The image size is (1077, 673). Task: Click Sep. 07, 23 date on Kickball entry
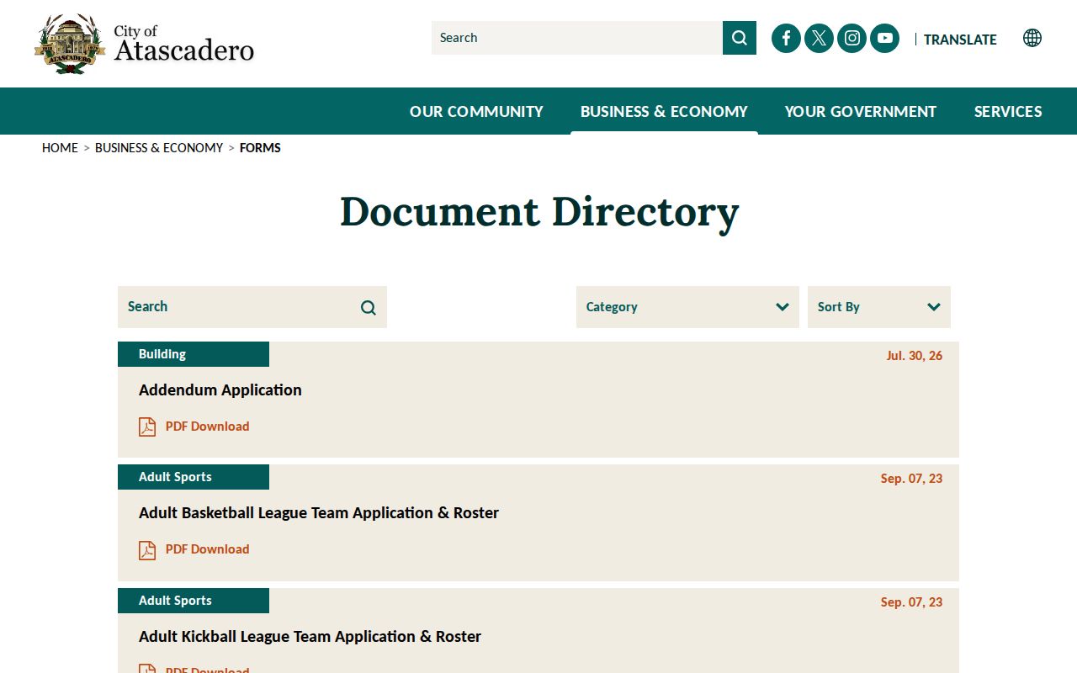pos(911,602)
